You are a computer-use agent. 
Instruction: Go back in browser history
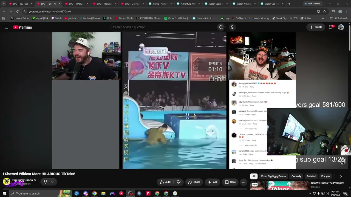point(4,11)
